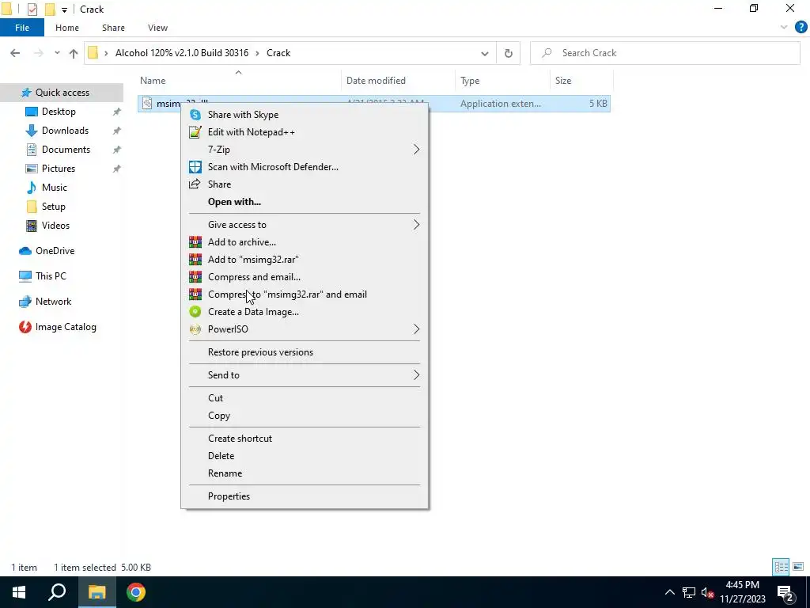Launch Google Chrome from taskbar
Screen dimensions: 810x608
pyautogui.click(x=136, y=592)
